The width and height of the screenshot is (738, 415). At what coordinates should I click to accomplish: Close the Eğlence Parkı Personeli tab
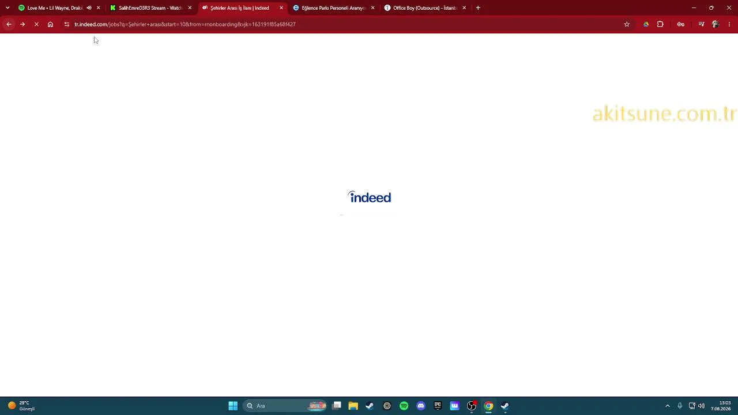[373, 8]
